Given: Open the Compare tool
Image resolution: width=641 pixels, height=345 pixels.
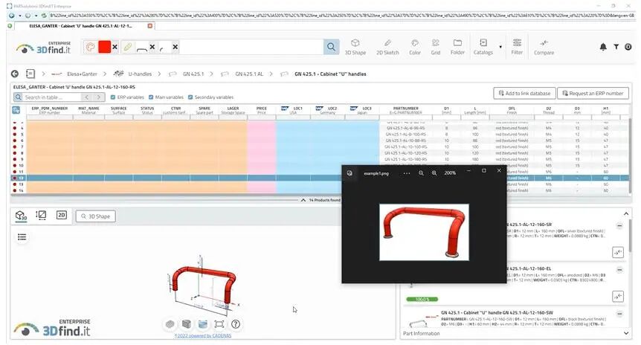Looking at the screenshot, I should point(544,47).
